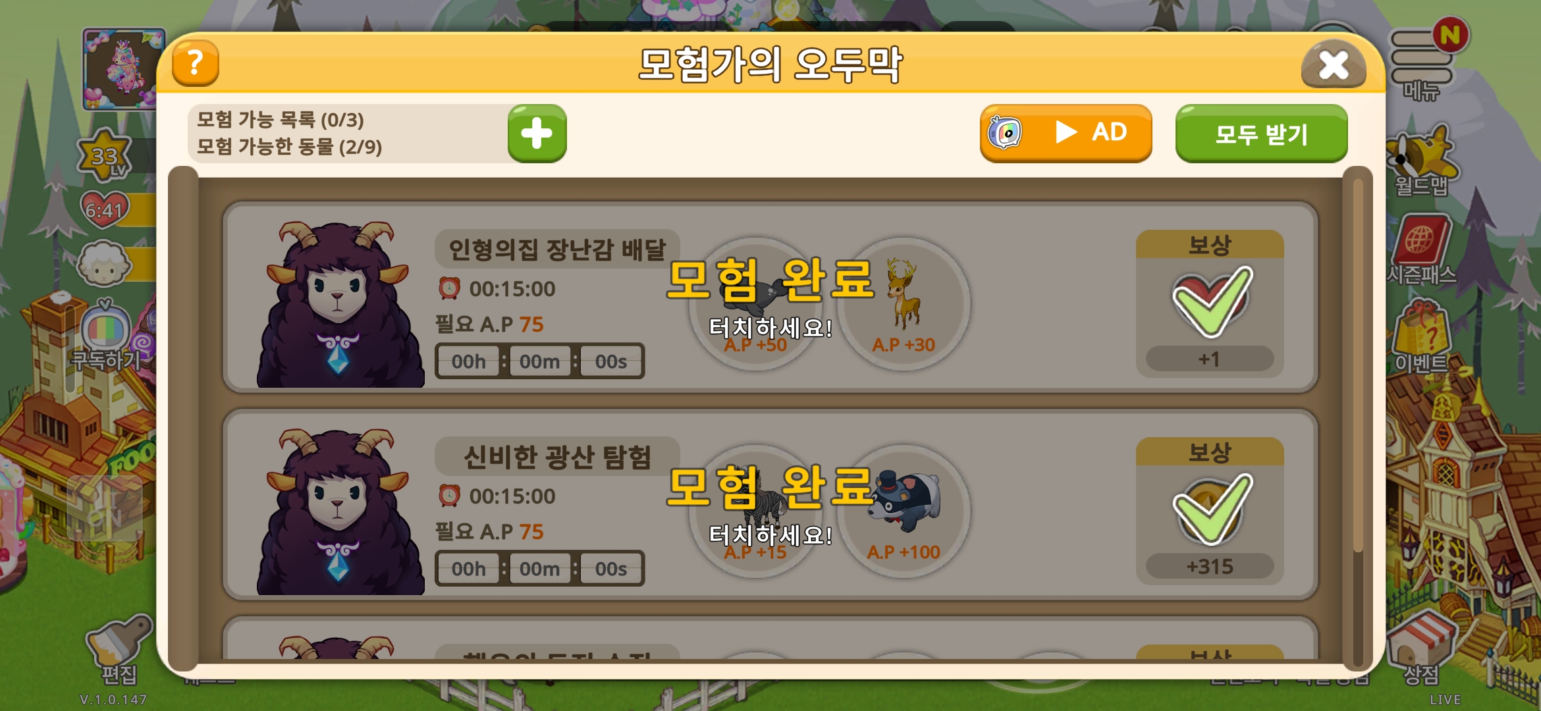Claim the coin +315 reward checkmark
The width and height of the screenshot is (1541, 711).
[x=1210, y=511]
